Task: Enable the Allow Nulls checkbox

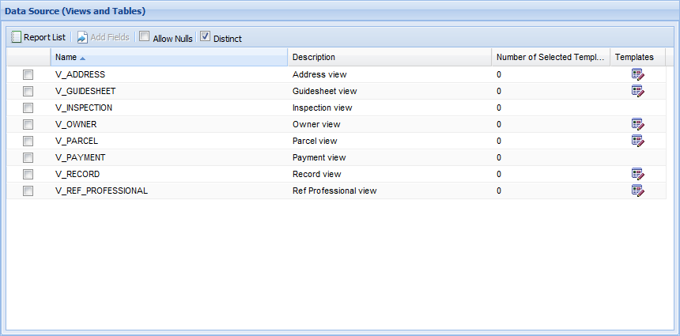Action: (144, 36)
